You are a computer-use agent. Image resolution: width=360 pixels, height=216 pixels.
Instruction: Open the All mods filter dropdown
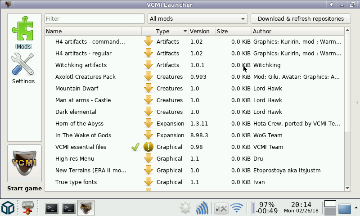coord(198,19)
